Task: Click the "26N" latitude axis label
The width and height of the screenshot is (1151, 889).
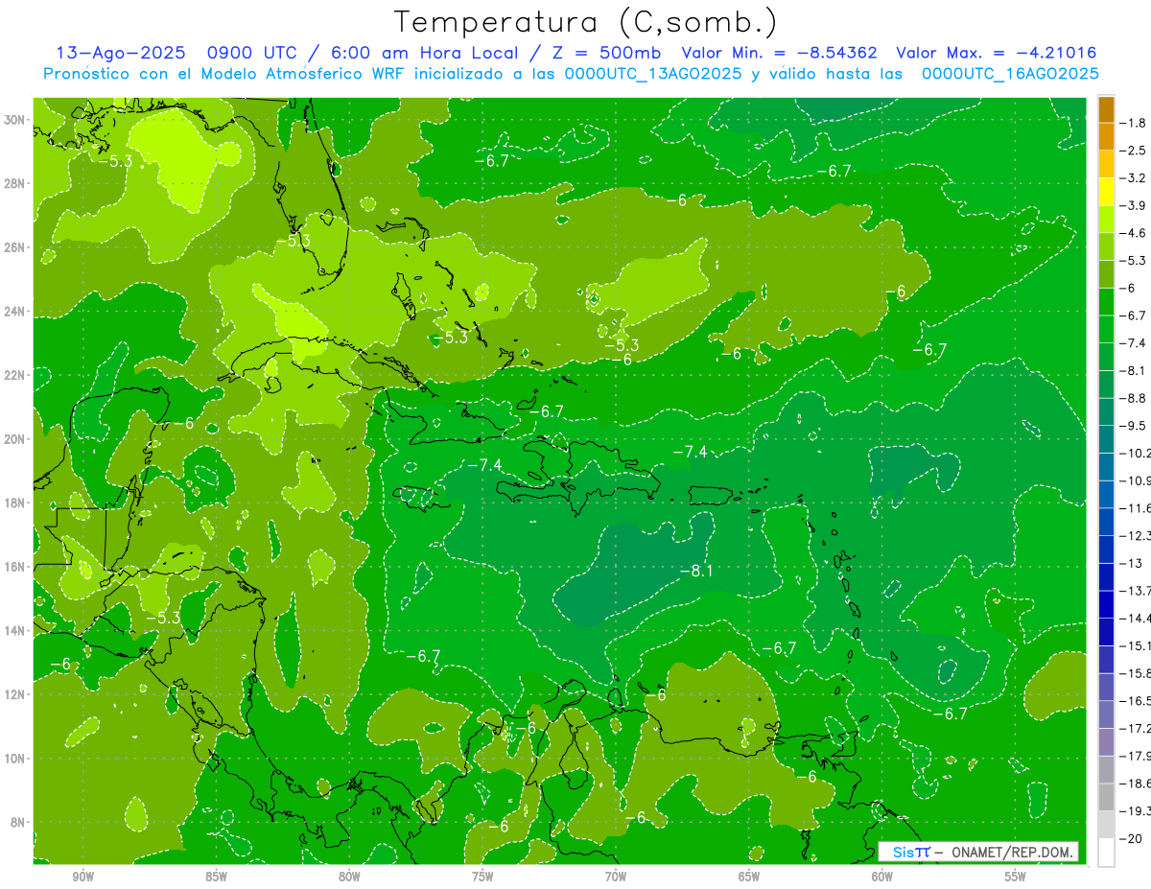Action: [15, 247]
